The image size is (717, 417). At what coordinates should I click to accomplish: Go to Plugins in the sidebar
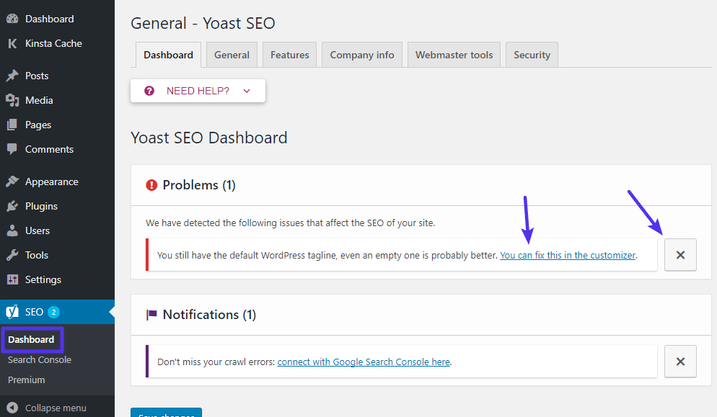coord(57,206)
